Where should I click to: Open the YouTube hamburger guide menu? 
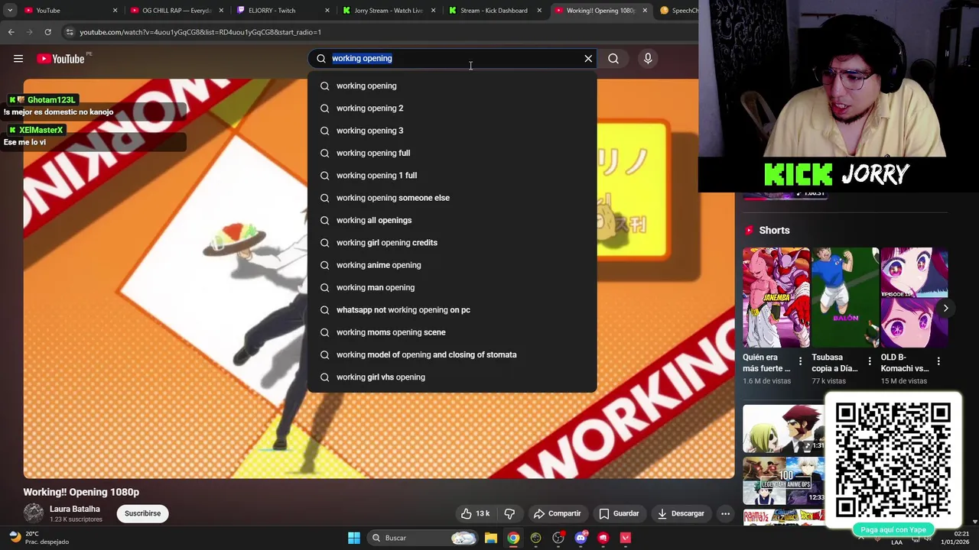(18, 59)
